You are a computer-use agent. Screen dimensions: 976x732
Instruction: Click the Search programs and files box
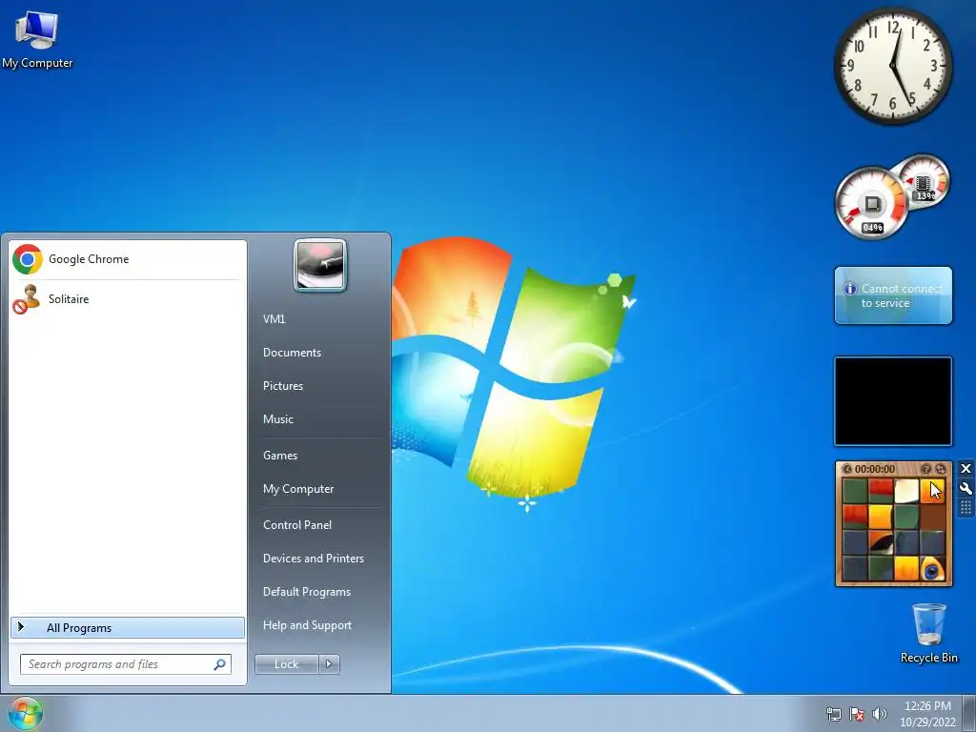coord(125,664)
